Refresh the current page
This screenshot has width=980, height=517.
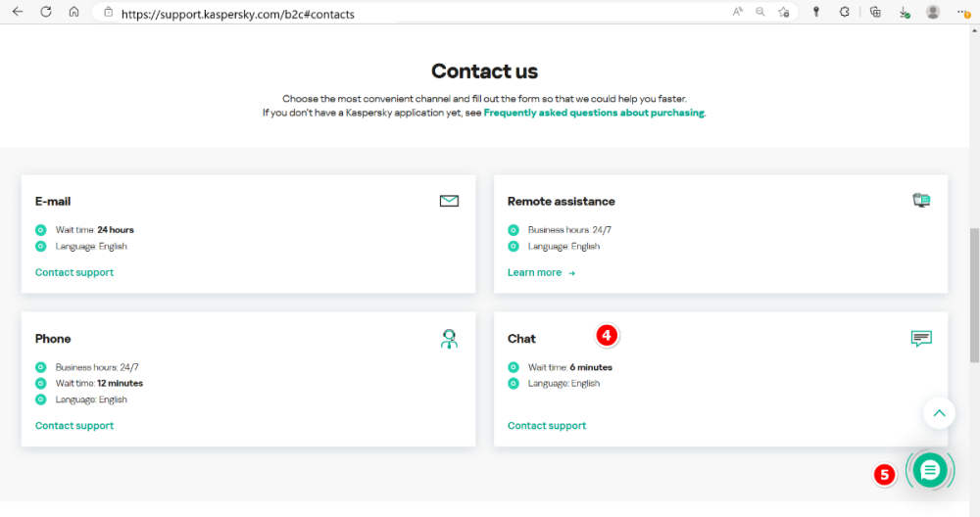(45, 12)
